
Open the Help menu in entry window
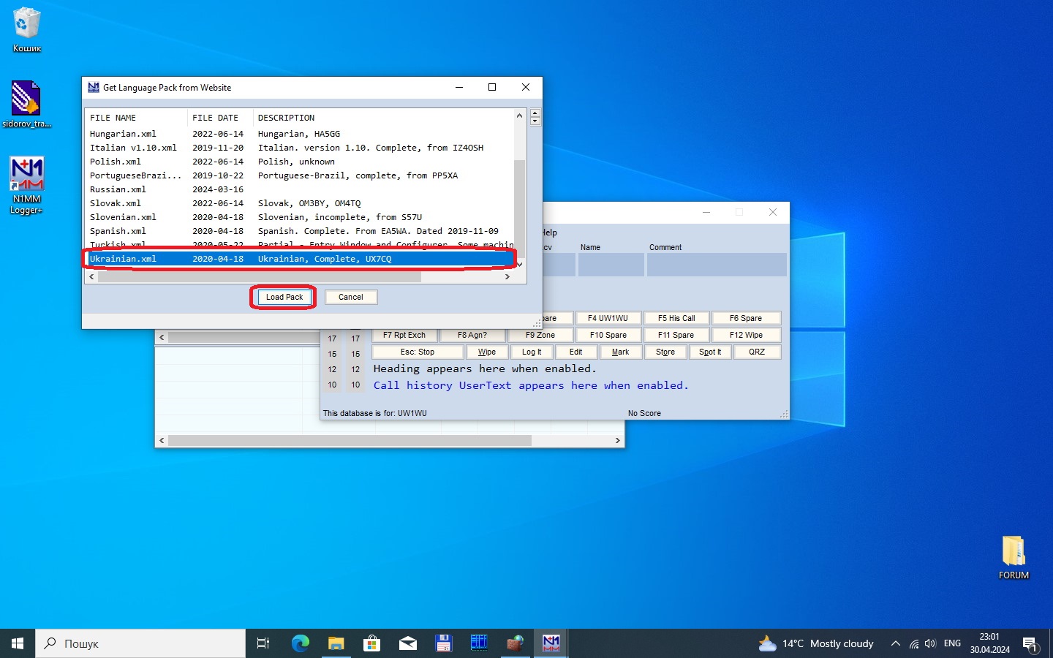click(550, 232)
